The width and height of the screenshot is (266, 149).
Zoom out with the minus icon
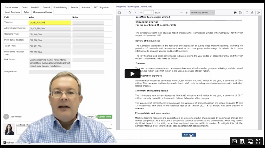pyautogui.click(x=182, y=13)
